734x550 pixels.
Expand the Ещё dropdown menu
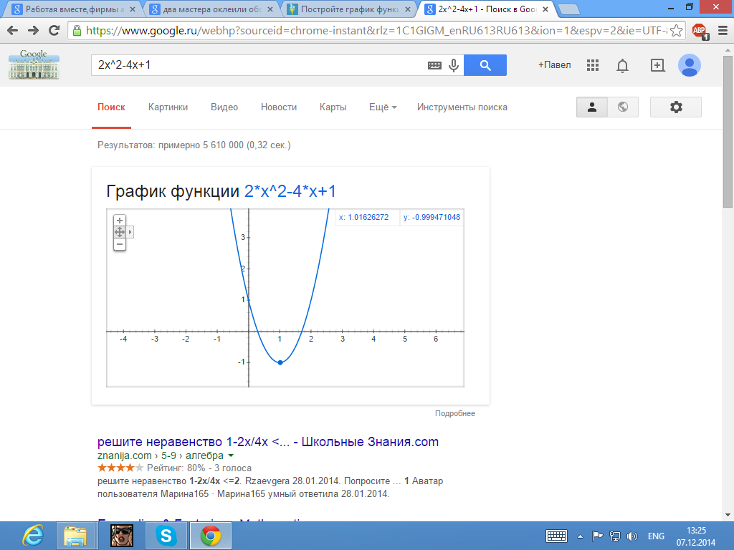(x=383, y=107)
